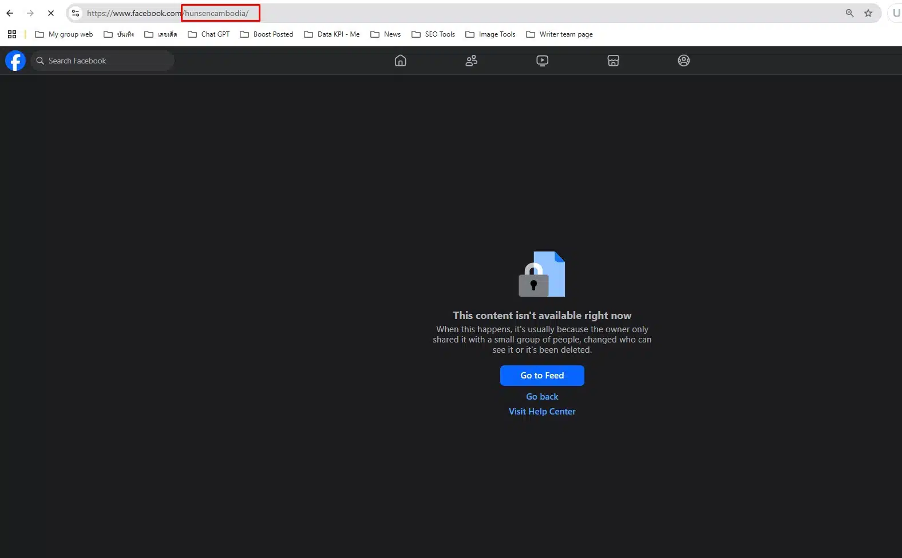Open the News bookmark folder
This screenshot has height=558, width=902.
pos(386,34)
